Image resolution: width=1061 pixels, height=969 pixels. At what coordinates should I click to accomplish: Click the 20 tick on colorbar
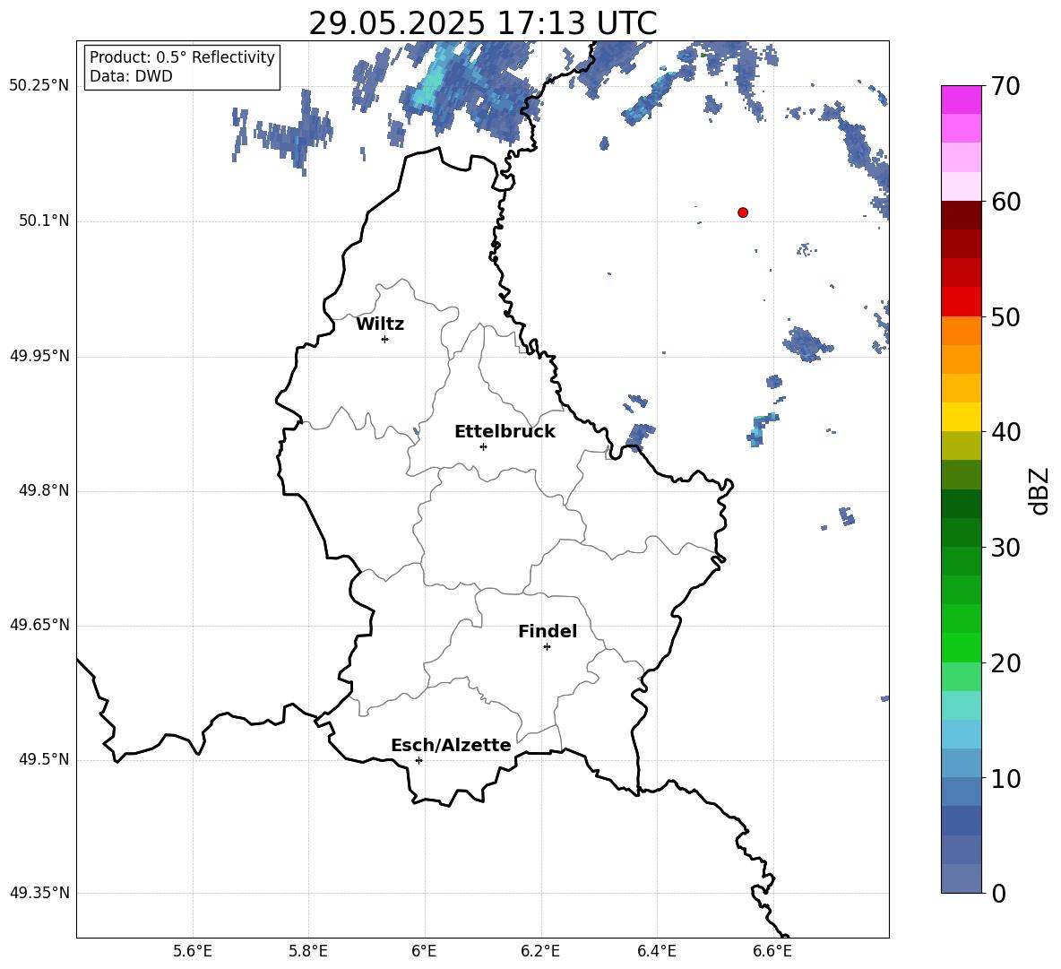(x=1006, y=663)
